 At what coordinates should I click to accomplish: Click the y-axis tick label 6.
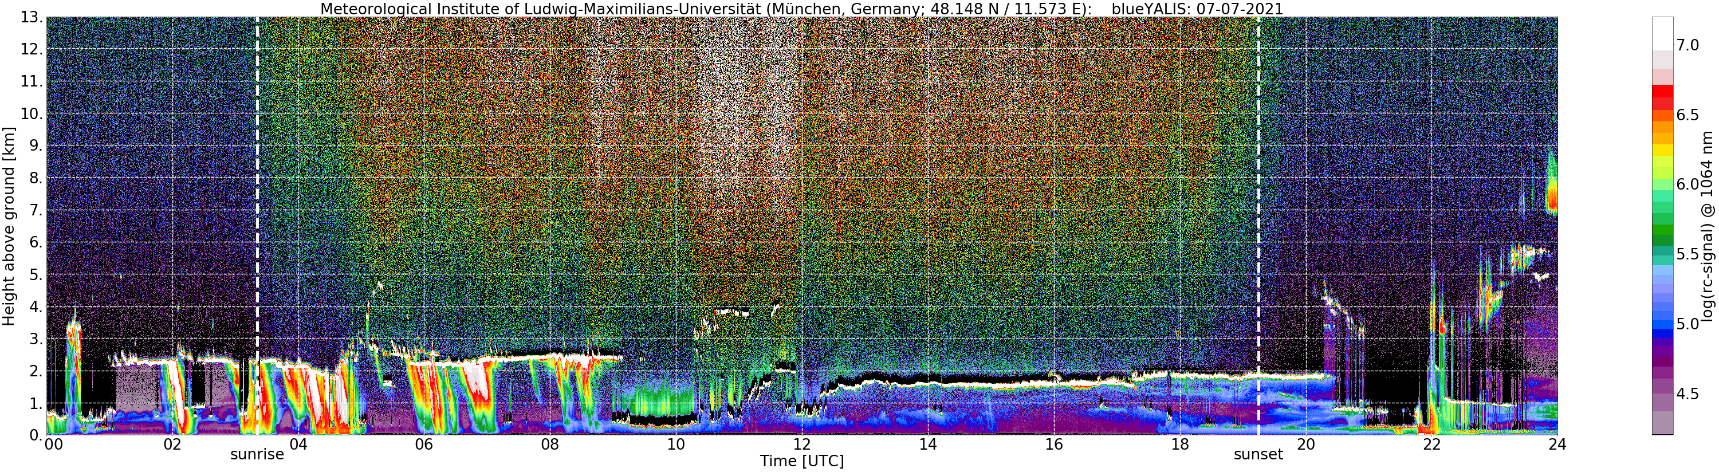(36, 242)
